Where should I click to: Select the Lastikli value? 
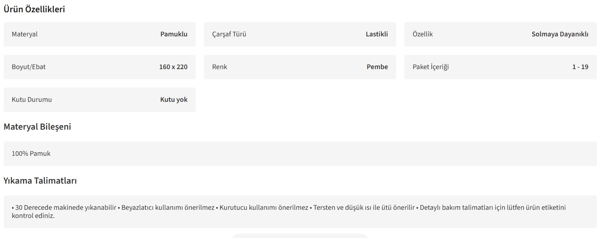[376, 34]
